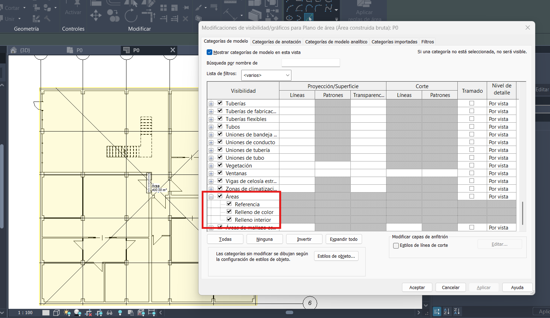Uncheck the Relleno de color checkbox
550x318 pixels.
pos(229,212)
